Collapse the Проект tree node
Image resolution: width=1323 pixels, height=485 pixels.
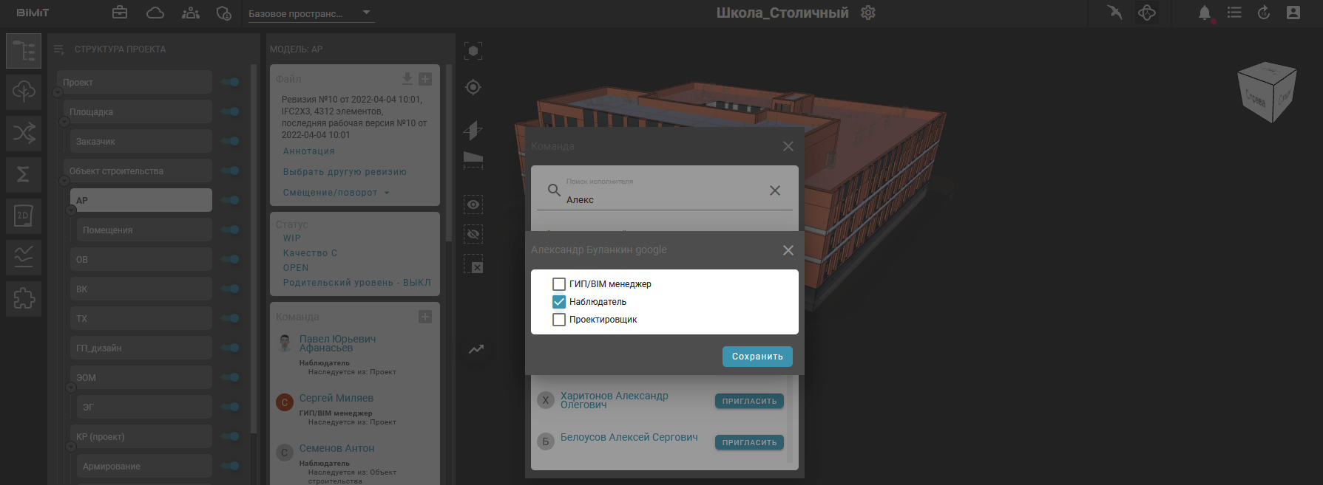58,92
